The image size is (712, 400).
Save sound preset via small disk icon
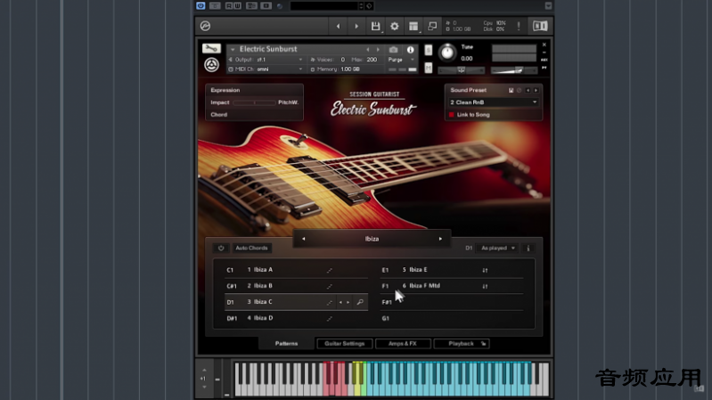(511, 90)
